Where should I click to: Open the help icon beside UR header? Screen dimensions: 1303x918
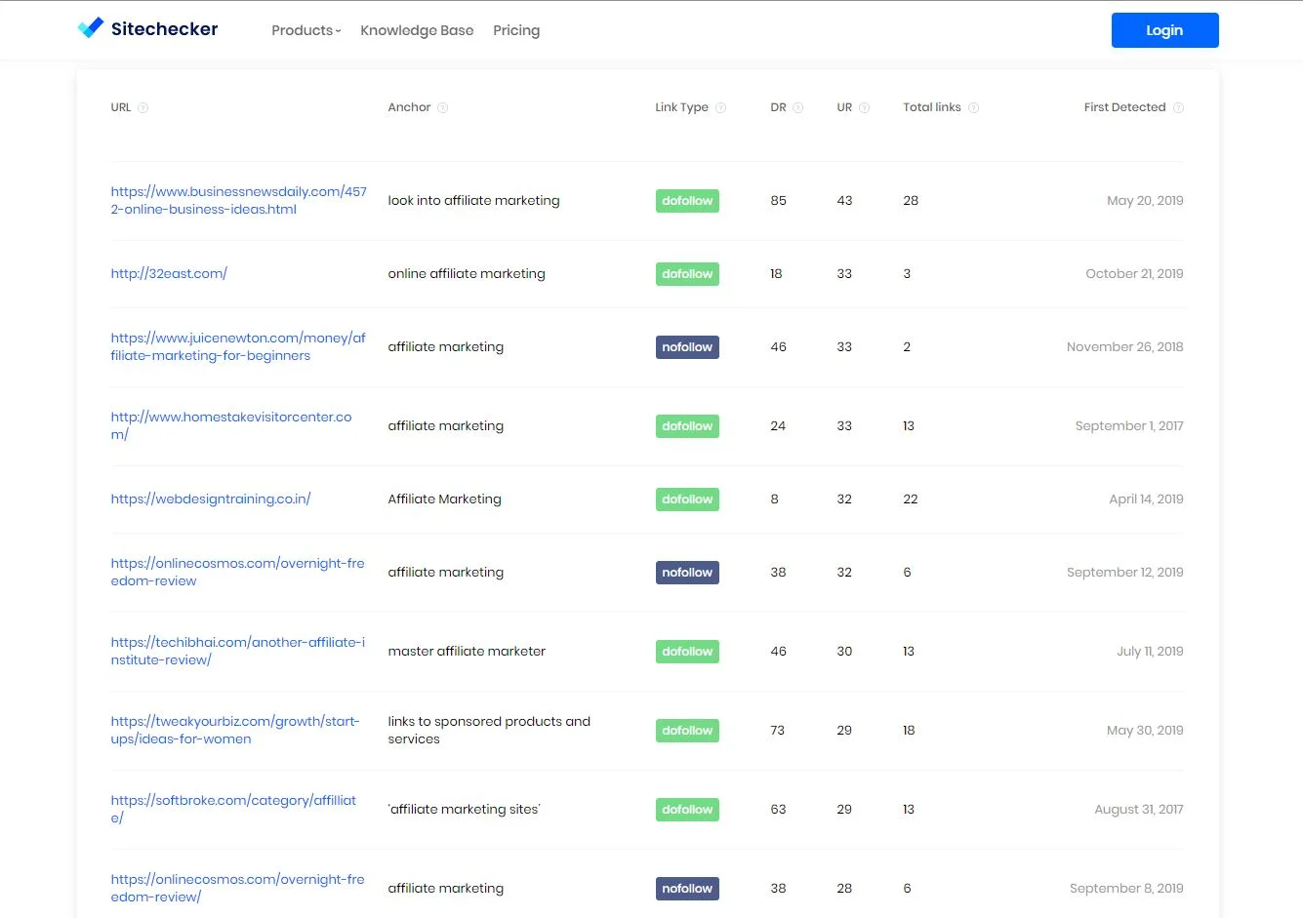[x=864, y=107]
